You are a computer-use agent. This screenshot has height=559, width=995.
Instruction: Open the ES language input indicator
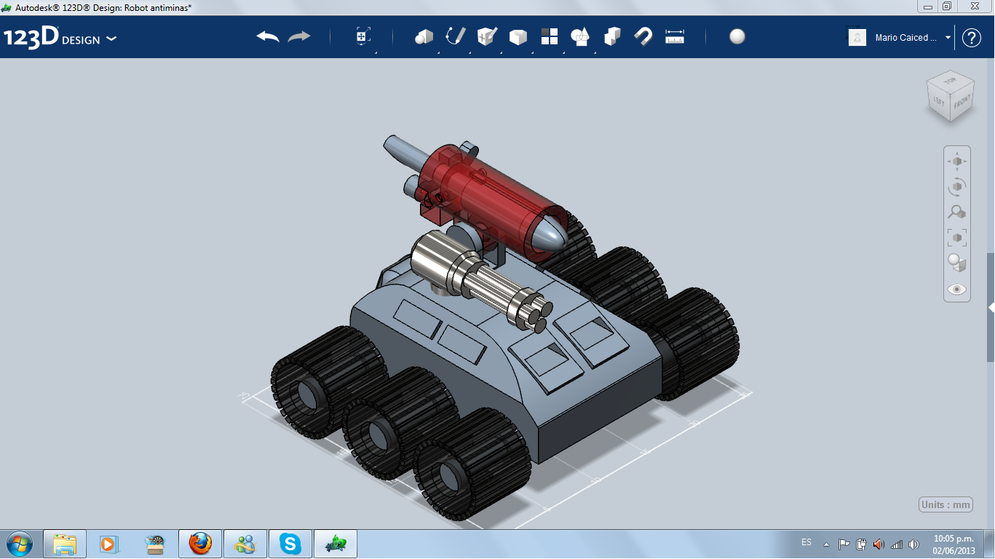[x=806, y=542]
